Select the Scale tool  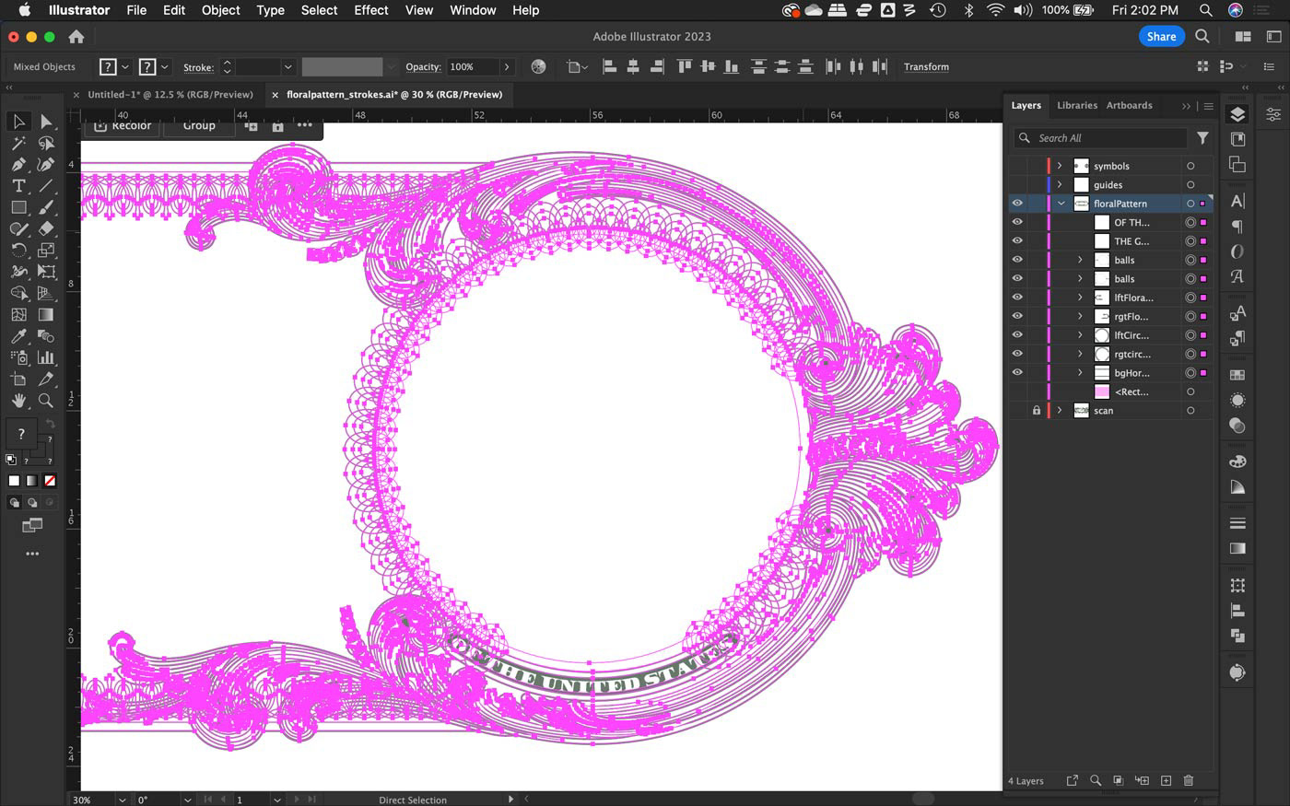click(x=46, y=250)
